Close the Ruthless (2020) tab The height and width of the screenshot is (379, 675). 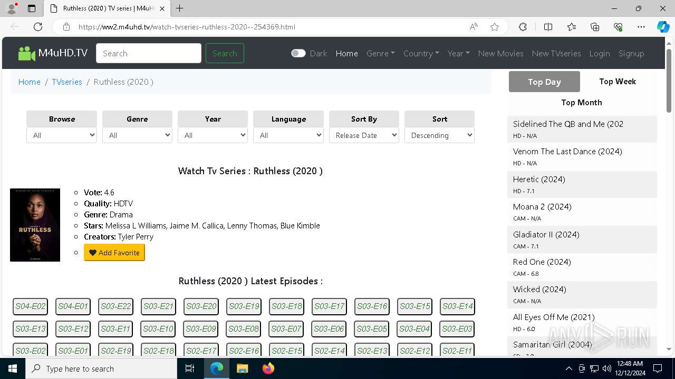pyautogui.click(x=162, y=8)
